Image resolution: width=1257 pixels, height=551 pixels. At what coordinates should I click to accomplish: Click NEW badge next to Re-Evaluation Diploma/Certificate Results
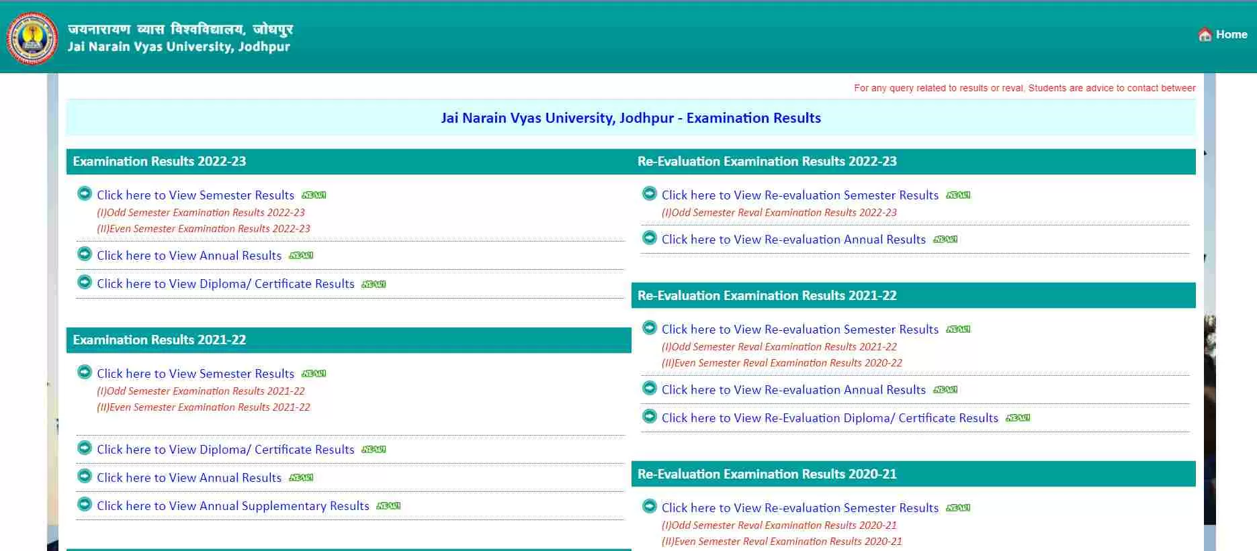(1018, 418)
